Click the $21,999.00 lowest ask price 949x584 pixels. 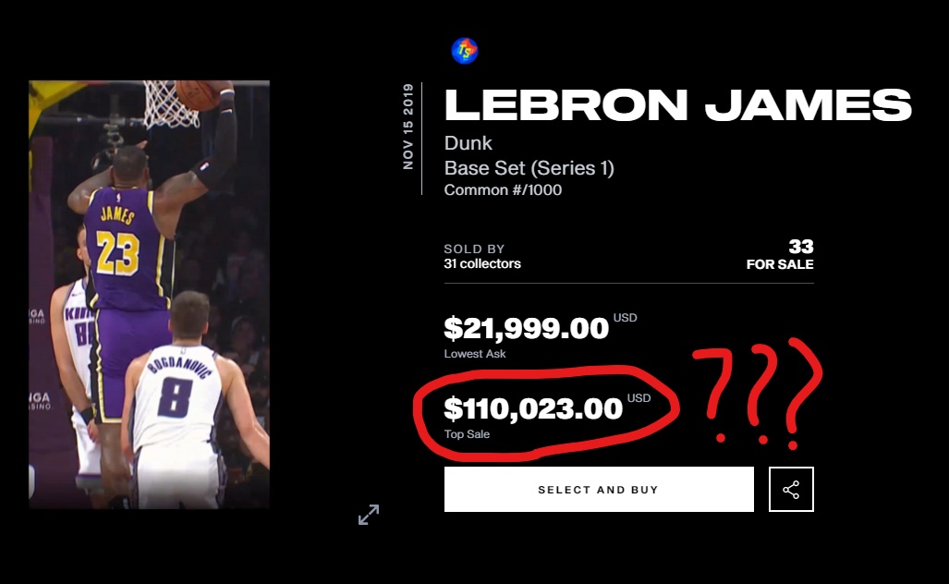(x=527, y=328)
